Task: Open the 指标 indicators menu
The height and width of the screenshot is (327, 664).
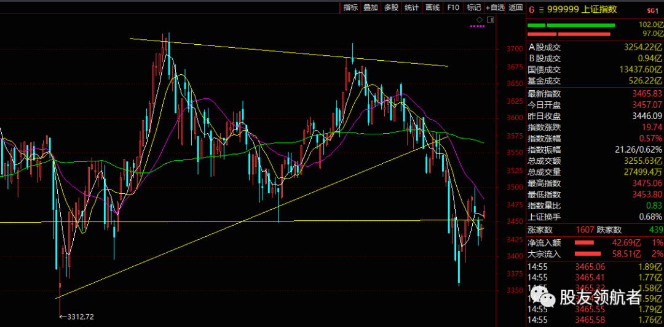Action: [x=350, y=7]
